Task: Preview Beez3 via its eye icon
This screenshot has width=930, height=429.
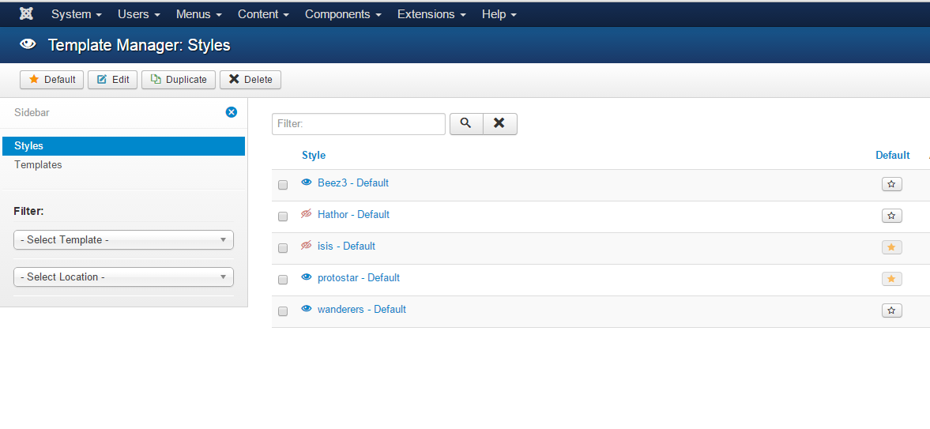Action: 306,183
